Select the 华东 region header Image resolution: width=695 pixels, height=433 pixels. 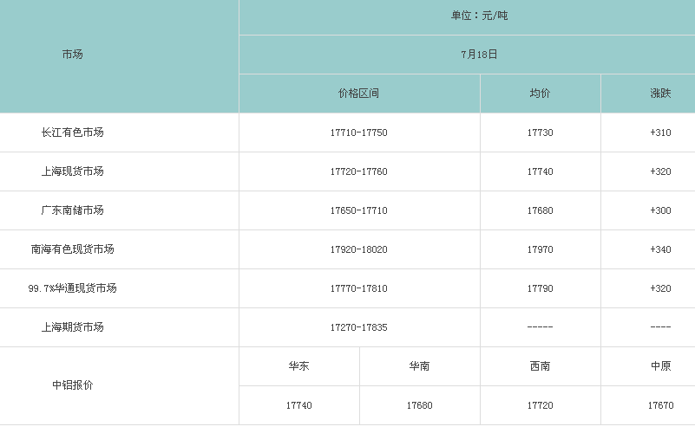pyautogui.click(x=298, y=366)
